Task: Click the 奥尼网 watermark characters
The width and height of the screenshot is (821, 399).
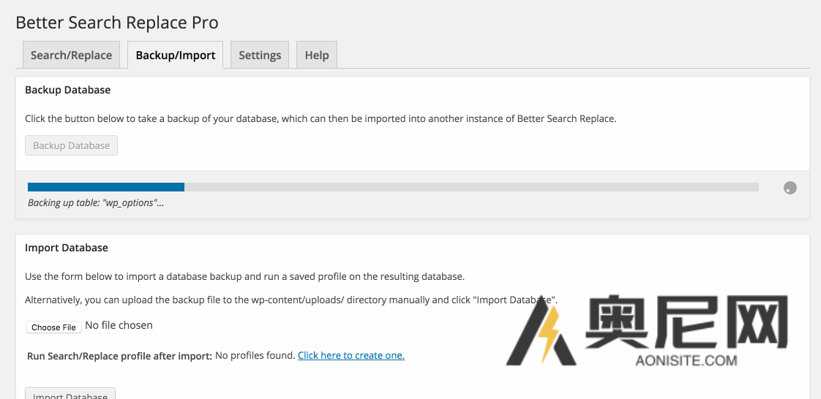Action: 686,322
